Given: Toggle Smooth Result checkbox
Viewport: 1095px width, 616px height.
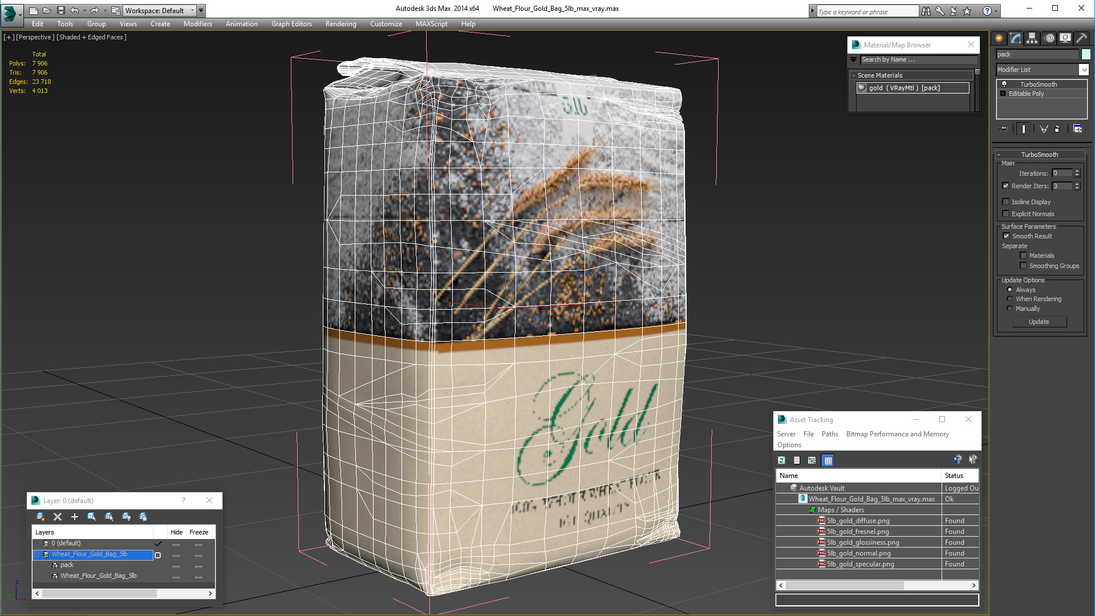Looking at the screenshot, I should point(1007,236).
